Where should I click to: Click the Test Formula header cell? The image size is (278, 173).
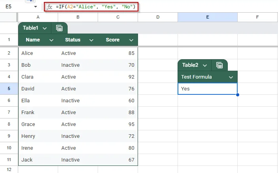point(208,77)
